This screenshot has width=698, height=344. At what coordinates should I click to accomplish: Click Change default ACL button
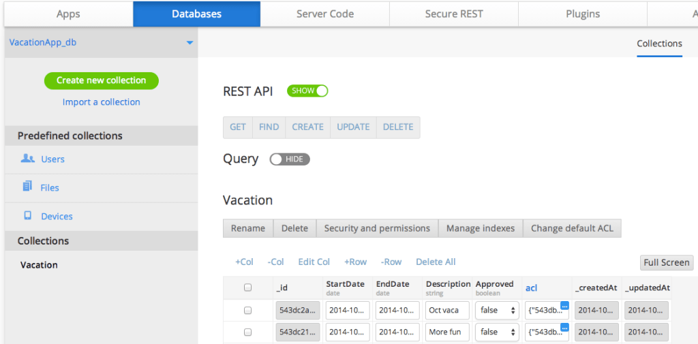point(572,228)
